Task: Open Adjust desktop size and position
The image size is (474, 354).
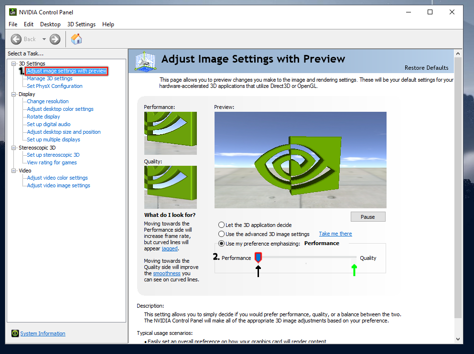Action: tap(64, 132)
